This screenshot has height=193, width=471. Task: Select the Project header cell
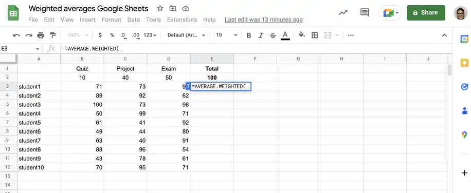tap(125, 69)
